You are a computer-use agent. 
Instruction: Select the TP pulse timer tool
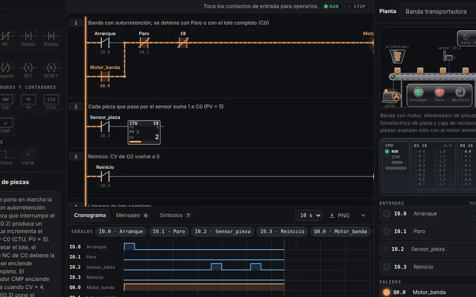pos(28,102)
